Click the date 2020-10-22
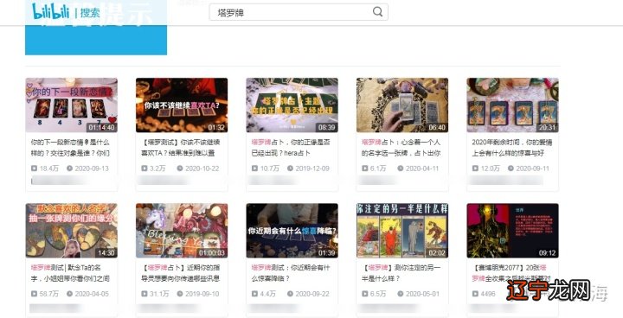This screenshot has height=318, width=623. (202, 169)
